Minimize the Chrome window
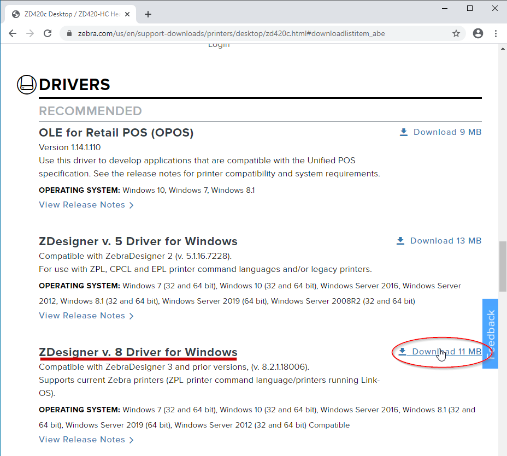The image size is (507, 456). point(445,8)
